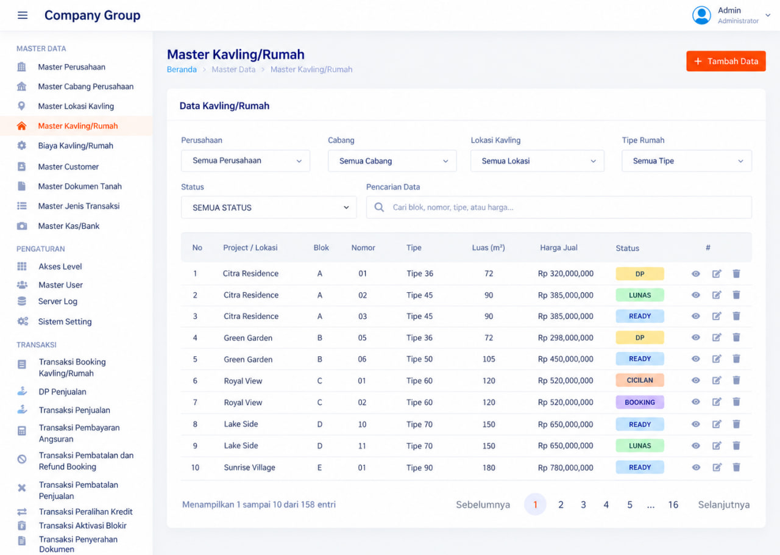Image resolution: width=780 pixels, height=555 pixels.
Task: Click the Biaya Kavling/Rumah gear icon
Action: (x=22, y=146)
